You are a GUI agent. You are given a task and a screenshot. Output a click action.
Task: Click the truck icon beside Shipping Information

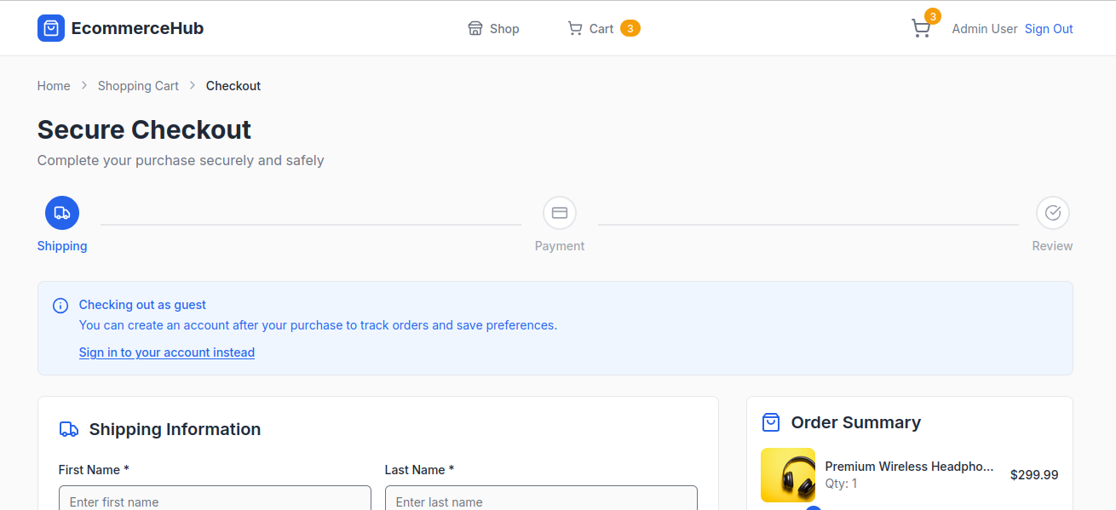coord(69,429)
